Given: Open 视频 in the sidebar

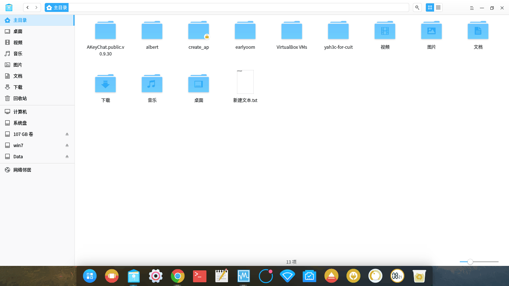Looking at the screenshot, I should pos(37,42).
